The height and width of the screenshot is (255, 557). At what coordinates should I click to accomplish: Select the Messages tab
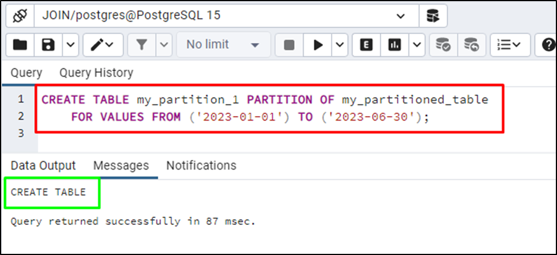click(x=121, y=166)
